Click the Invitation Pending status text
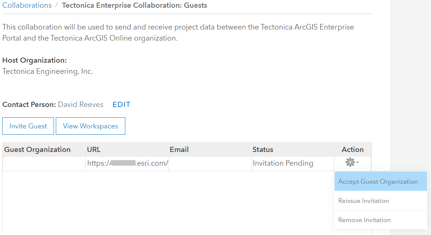 coord(283,163)
